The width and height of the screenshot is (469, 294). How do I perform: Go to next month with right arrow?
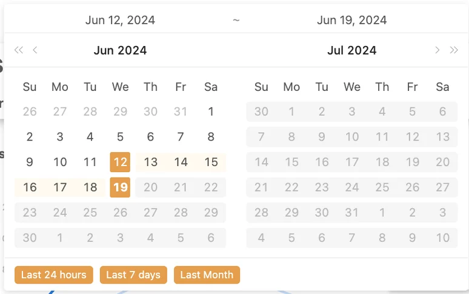[x=437, y=50]
